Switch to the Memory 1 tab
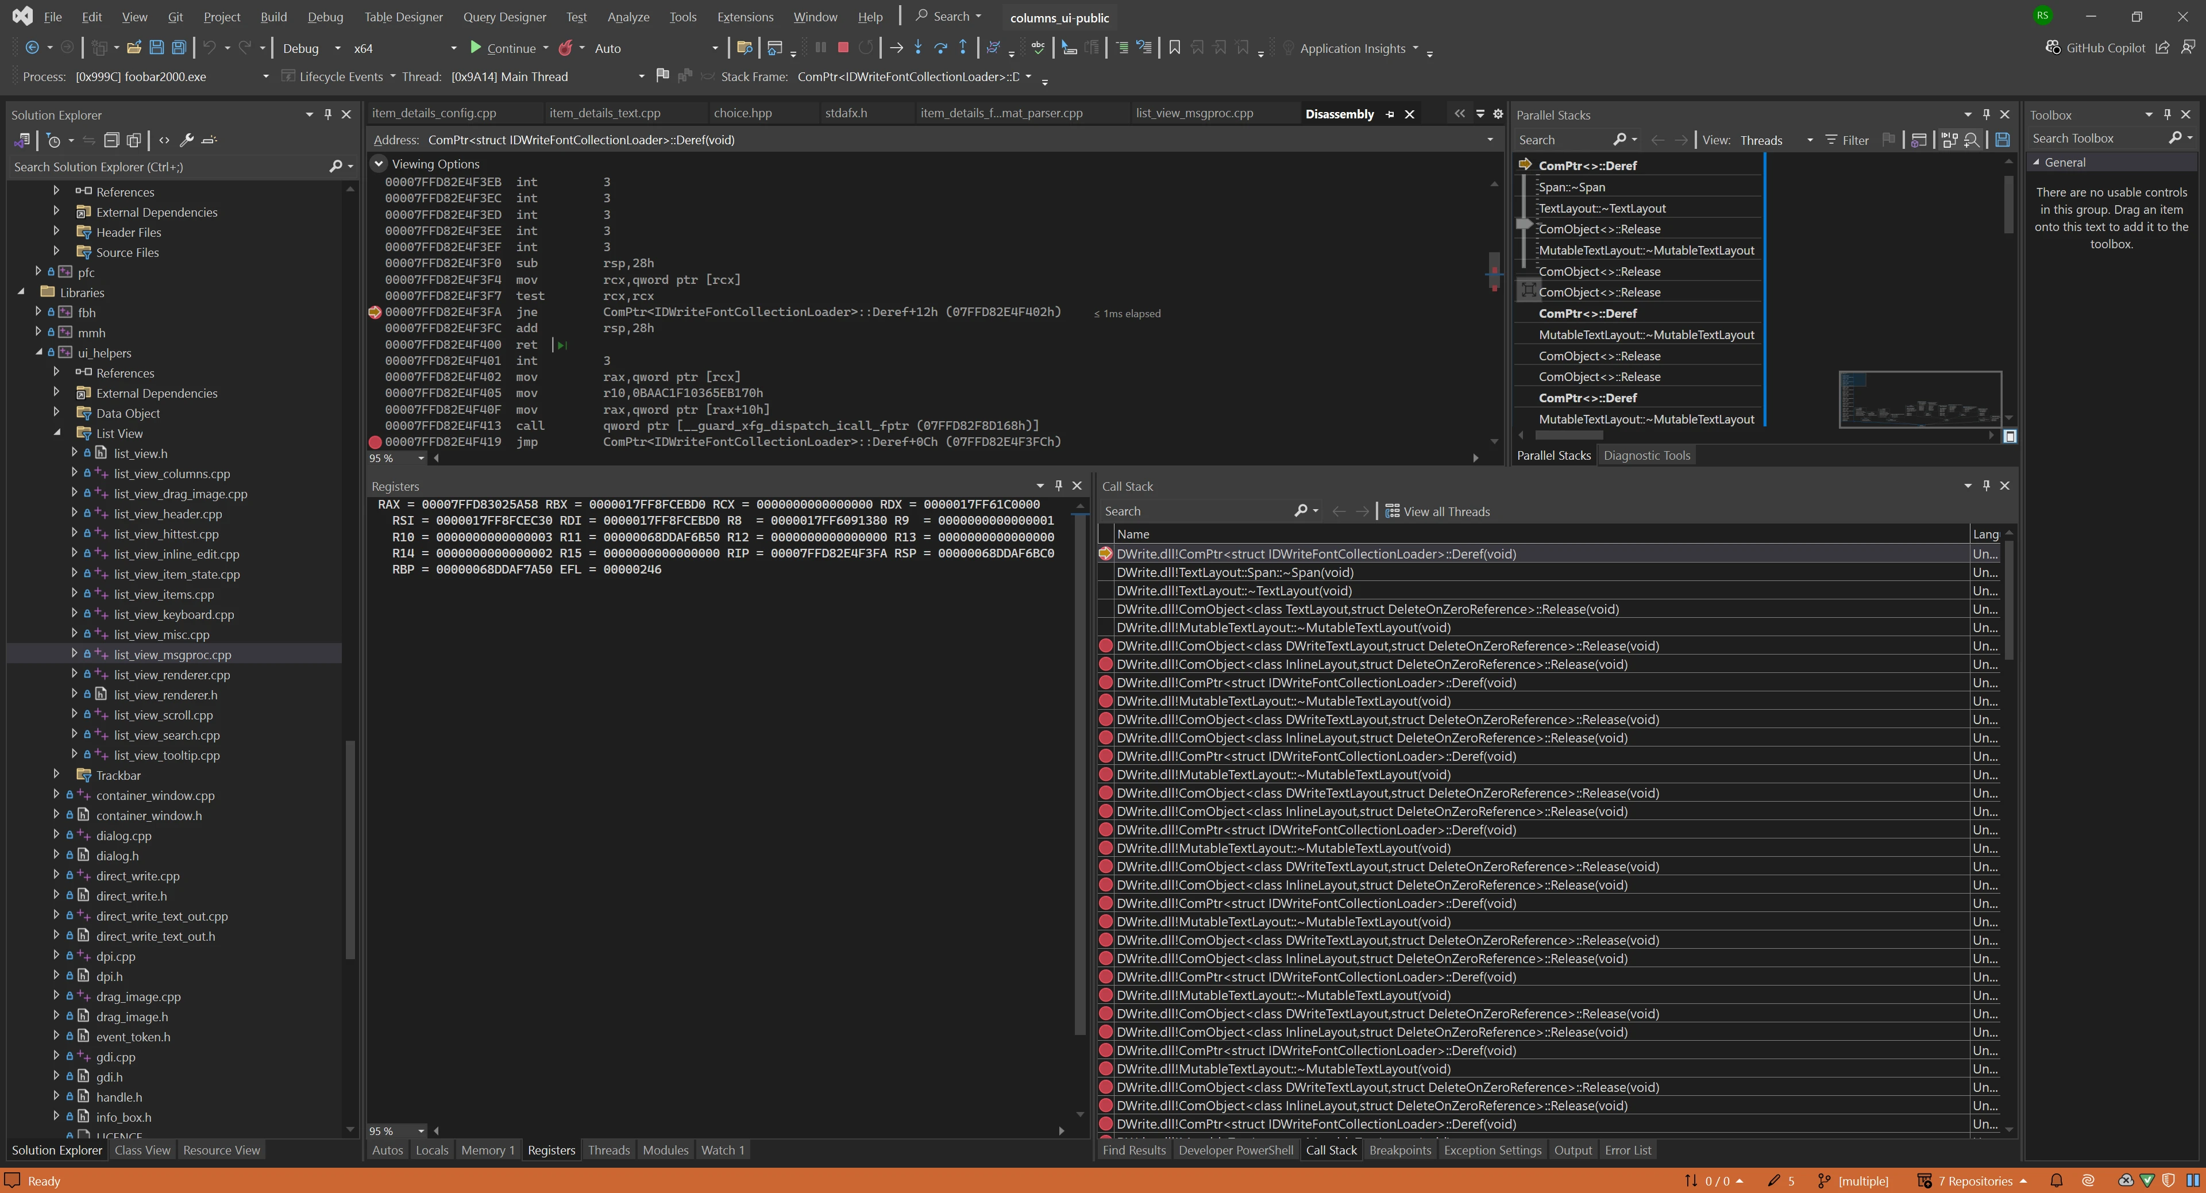 click(487, 1149)
